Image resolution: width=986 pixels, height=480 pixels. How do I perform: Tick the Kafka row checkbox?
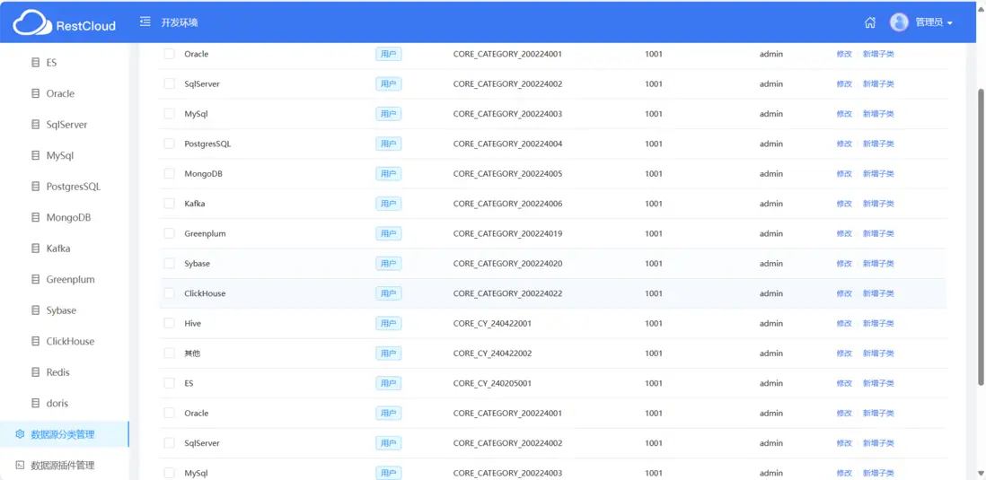(x=169, y=204)
